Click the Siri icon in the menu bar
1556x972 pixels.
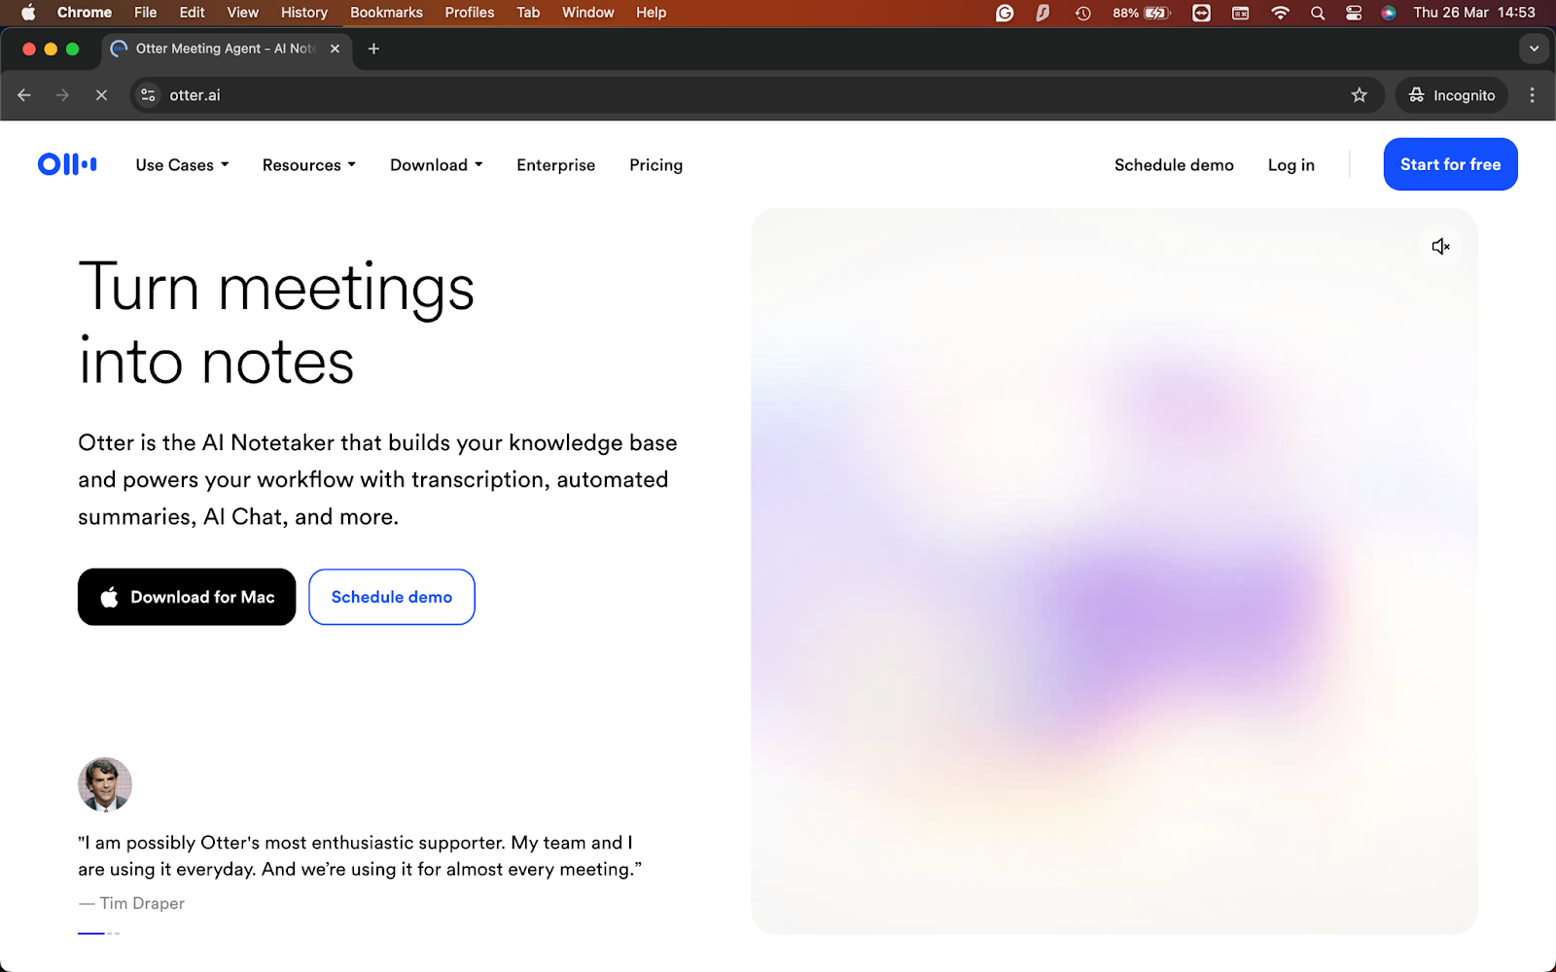click(1389, 13)
